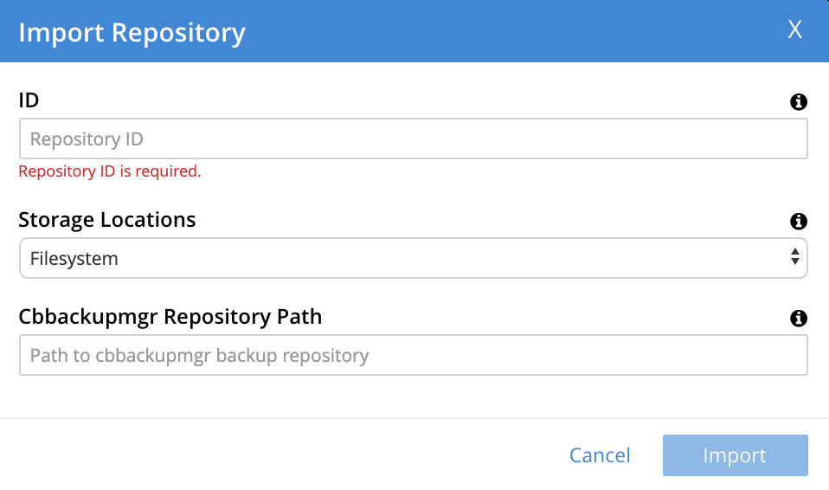Viewport: 829px width, 490px height.
Task: Click the blank space below the path field
Action: pyautogui.click(x=413, y=397)
